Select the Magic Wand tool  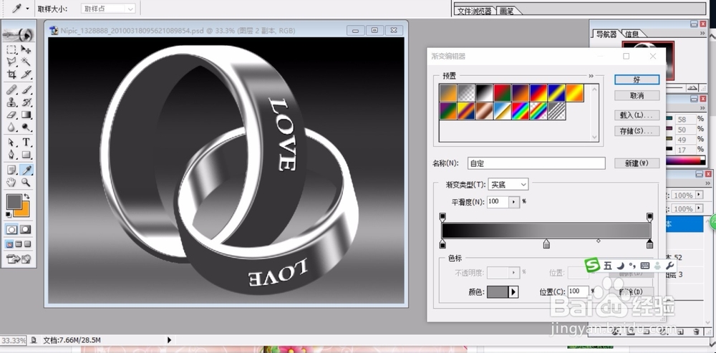[x=26, y=62]
